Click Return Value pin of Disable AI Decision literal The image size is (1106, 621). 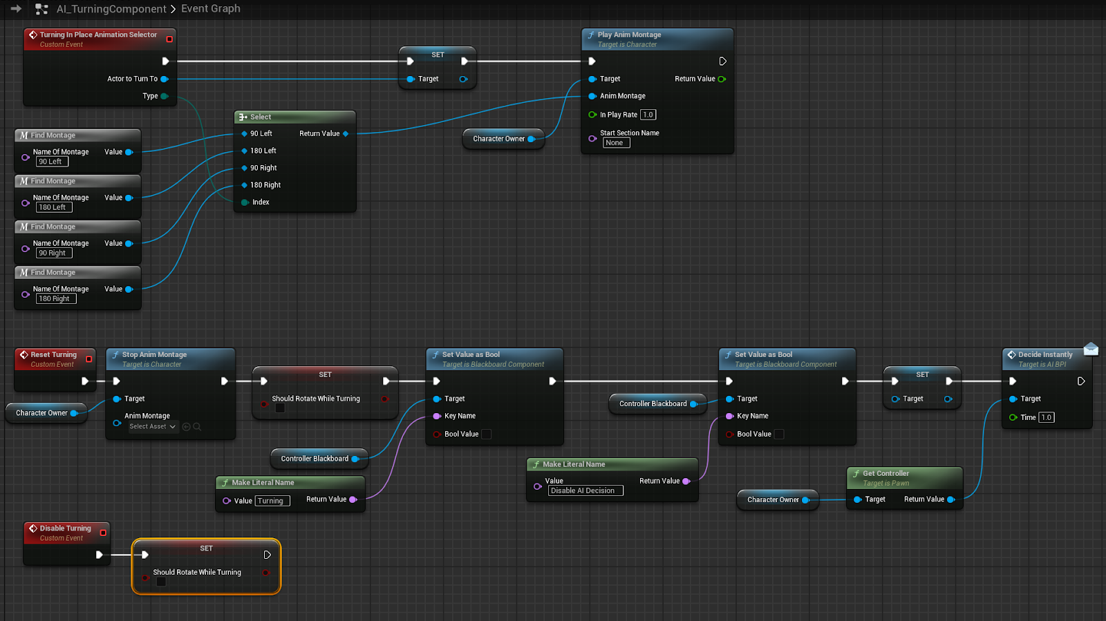click(x=686, y=481)
